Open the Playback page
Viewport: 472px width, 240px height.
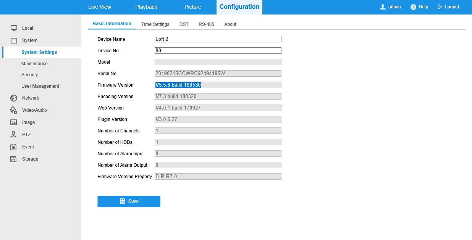click(x=146, y=7)
